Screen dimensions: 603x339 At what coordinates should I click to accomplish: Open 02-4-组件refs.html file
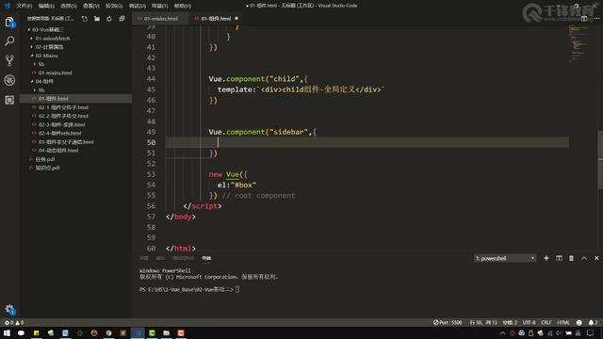click(59, 133)
